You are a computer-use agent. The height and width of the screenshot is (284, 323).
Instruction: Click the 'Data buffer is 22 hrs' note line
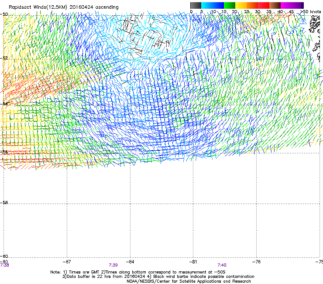tap(158, 277)
